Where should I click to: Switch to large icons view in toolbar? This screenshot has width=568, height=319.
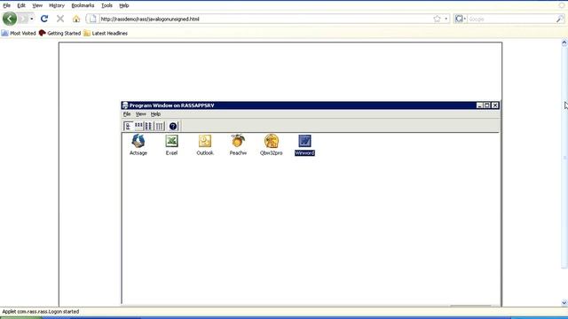coord(128,126)
